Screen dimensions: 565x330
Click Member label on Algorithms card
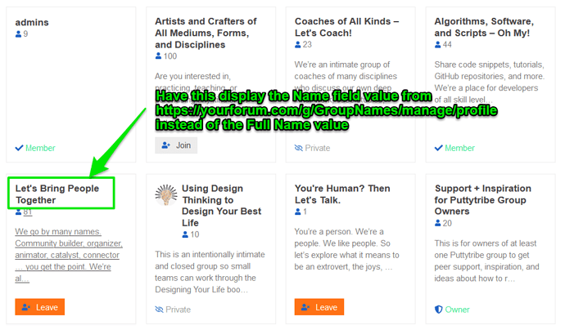click(x=460, y=148)
